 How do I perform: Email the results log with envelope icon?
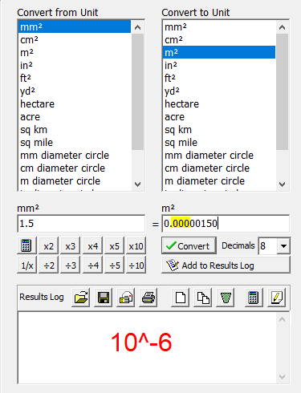pyautogui.click(x=126, y=298)
